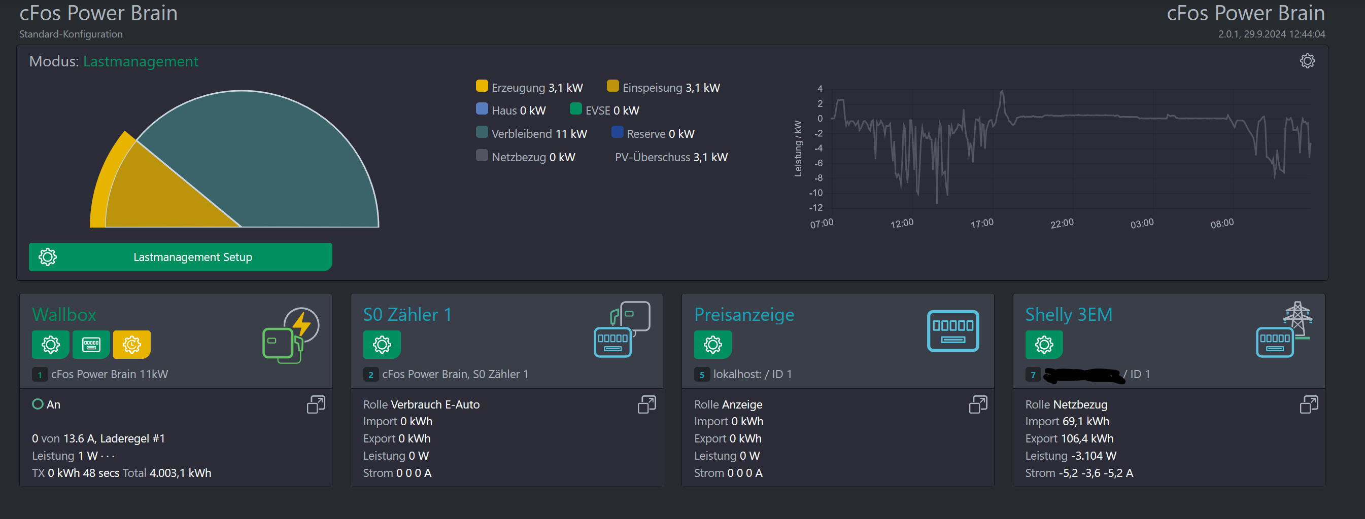
Task: Click the Erzeugung yellow legend swatch
Action: 482,86
